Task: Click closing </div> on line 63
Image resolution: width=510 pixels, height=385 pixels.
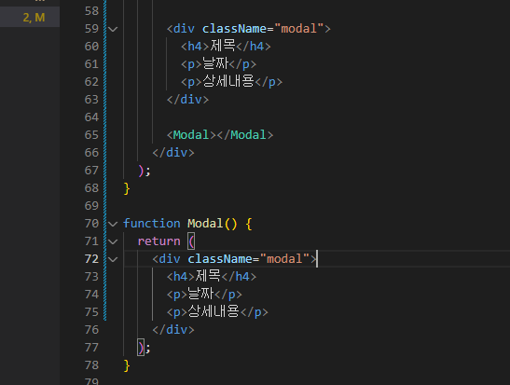Action: tap(187, 100)
